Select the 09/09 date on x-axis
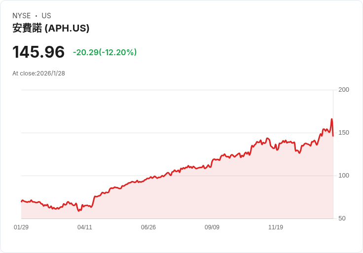 pyautogui.click(x=212, y=227)
